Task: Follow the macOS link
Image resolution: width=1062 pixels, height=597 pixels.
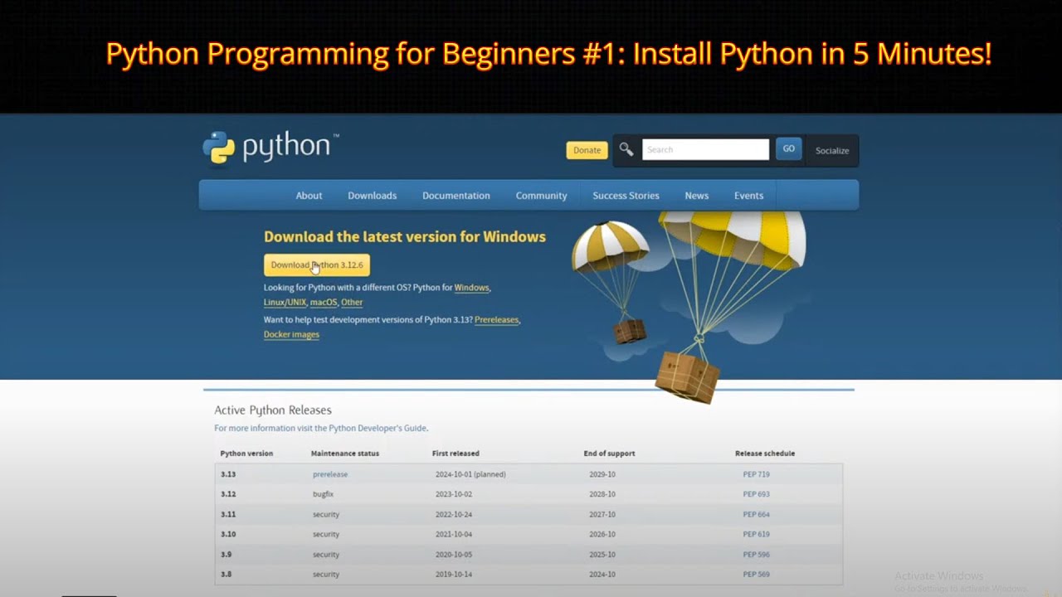Action: pos(324,303)
